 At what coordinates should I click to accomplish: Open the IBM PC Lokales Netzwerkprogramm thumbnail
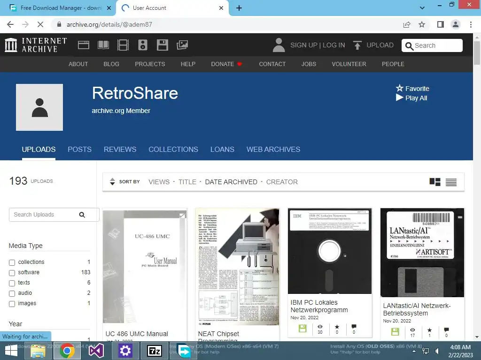330,251
